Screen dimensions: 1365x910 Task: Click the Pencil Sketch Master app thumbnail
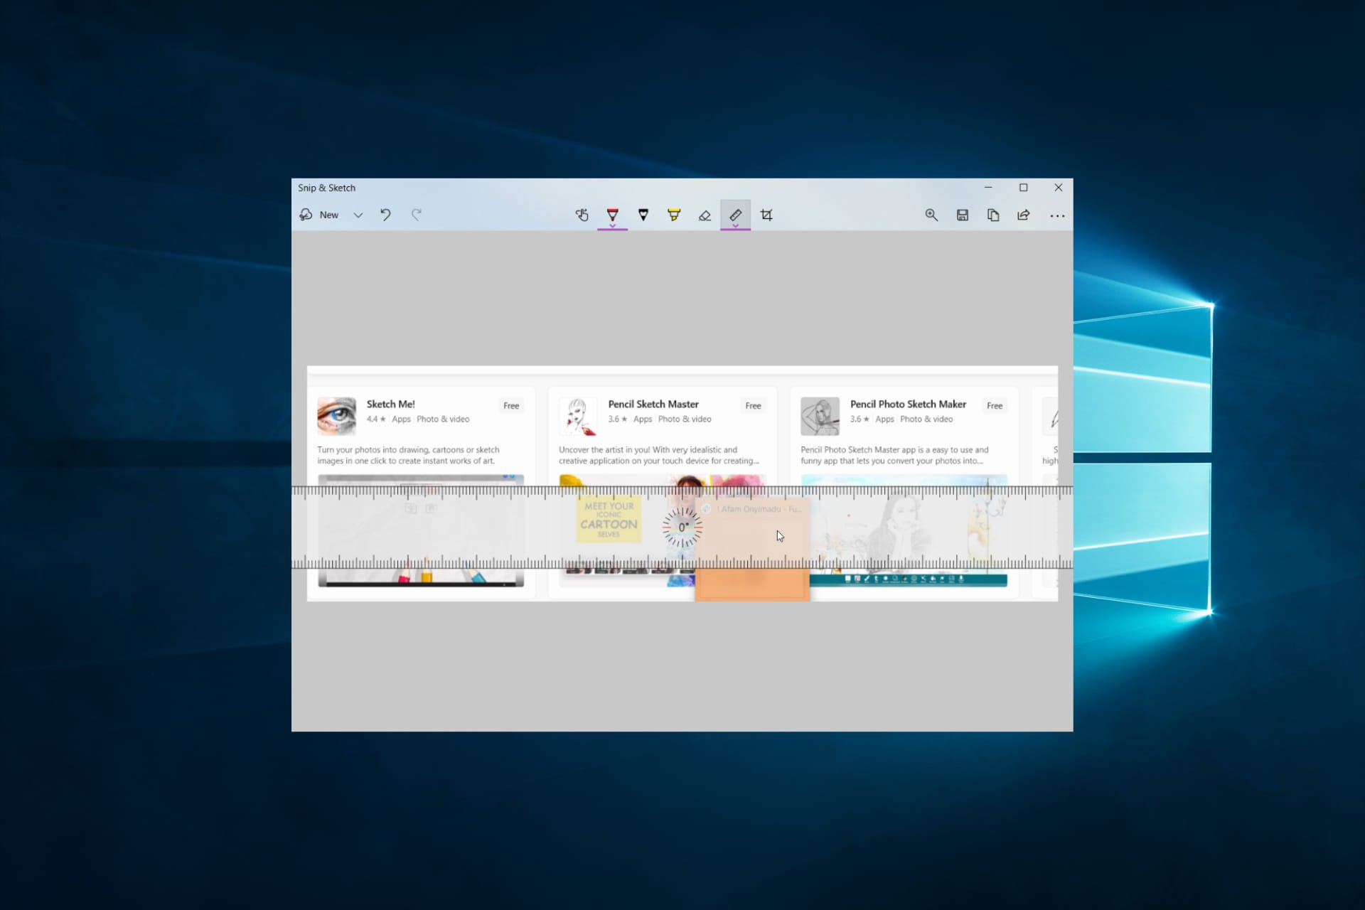pyautogui.click(x=578, y=416)
